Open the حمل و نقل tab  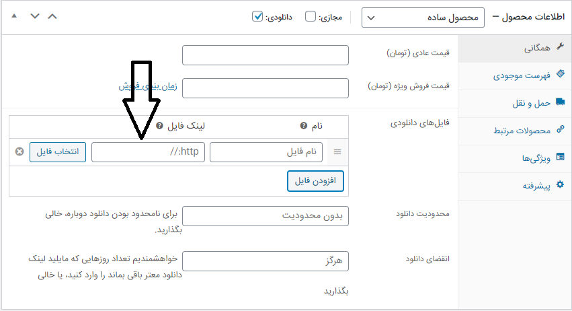pyautogui.click(x=515, y=104)
